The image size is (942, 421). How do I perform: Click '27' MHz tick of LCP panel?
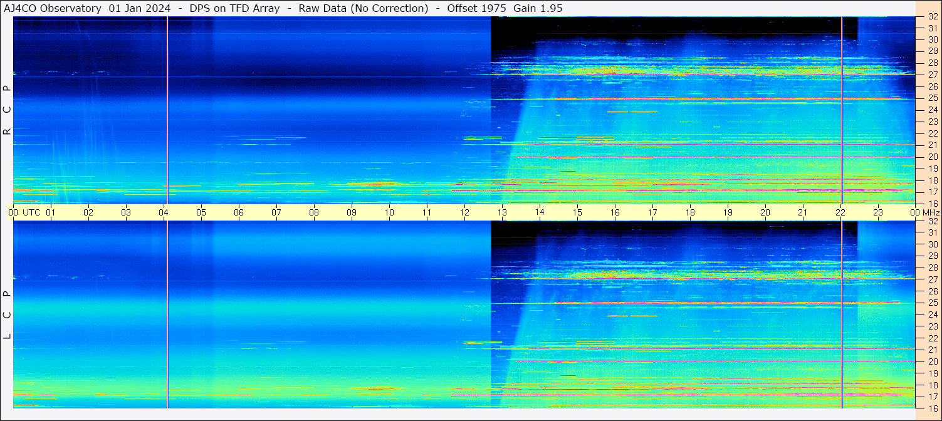pyautogui.click(x=933, y=279)
